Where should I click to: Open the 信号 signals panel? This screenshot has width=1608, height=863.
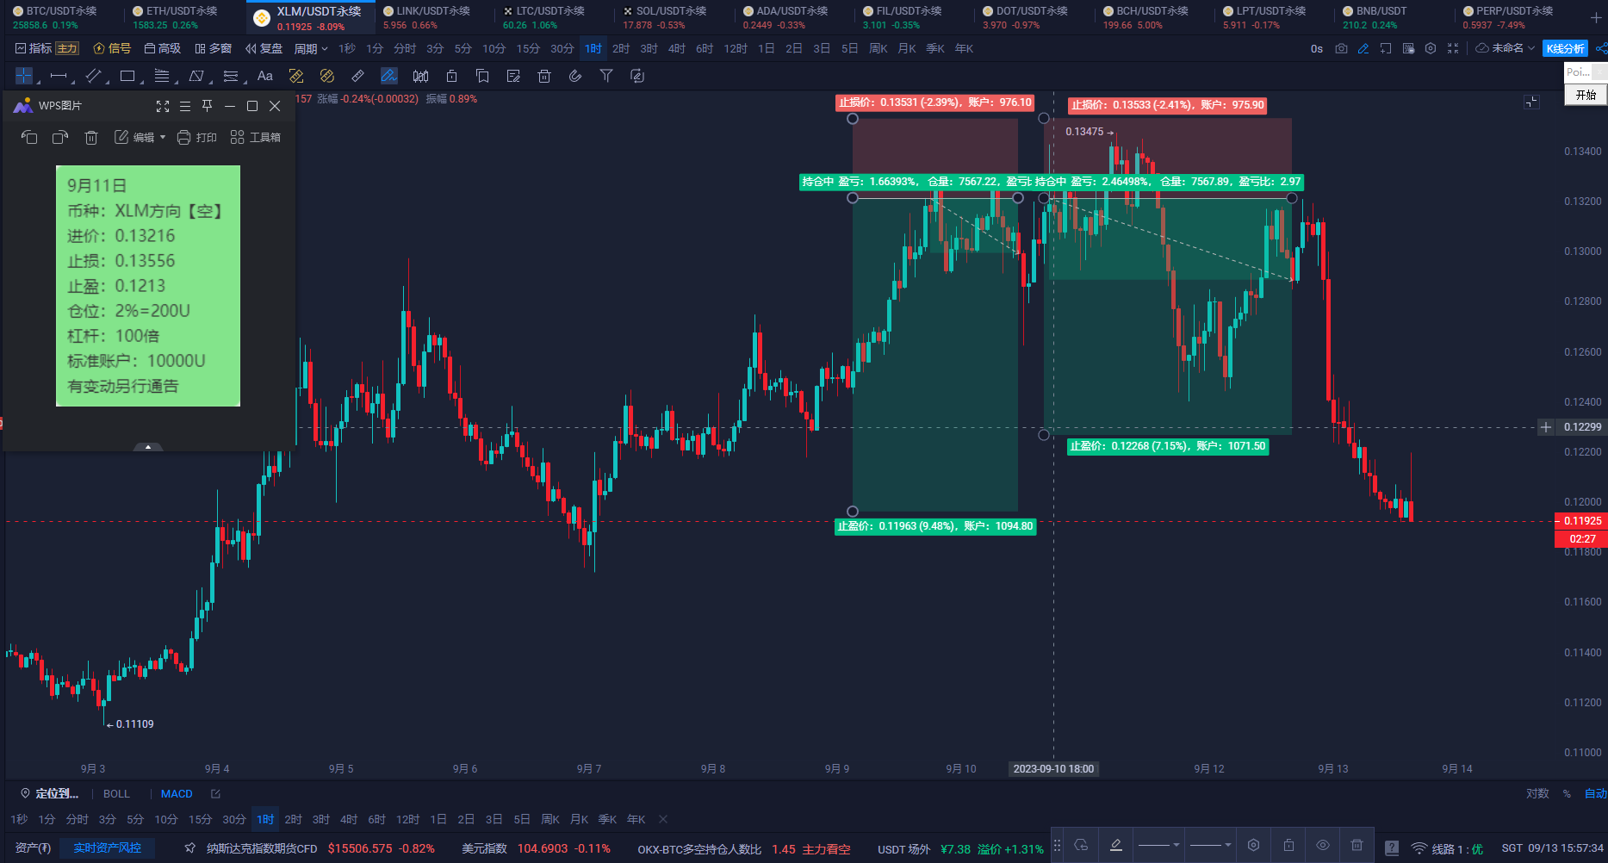tap(113, 48)
